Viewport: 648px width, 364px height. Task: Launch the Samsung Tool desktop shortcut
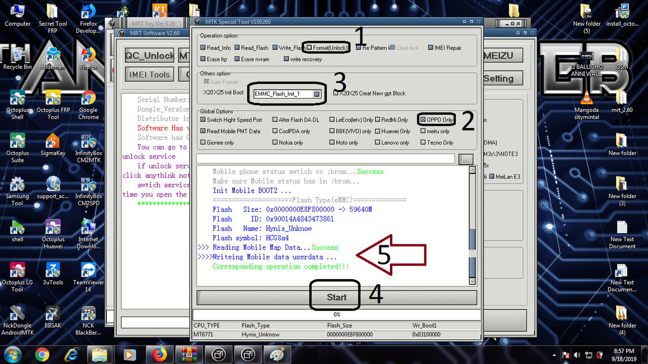pos(18,191)
